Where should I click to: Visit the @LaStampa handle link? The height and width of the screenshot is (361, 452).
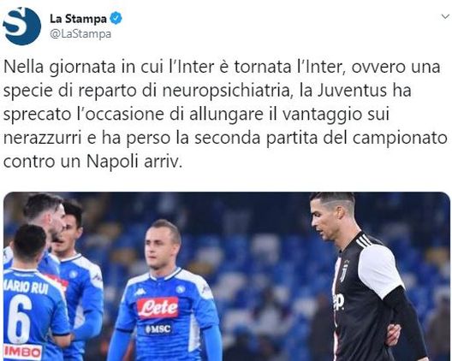coord(80,34)
